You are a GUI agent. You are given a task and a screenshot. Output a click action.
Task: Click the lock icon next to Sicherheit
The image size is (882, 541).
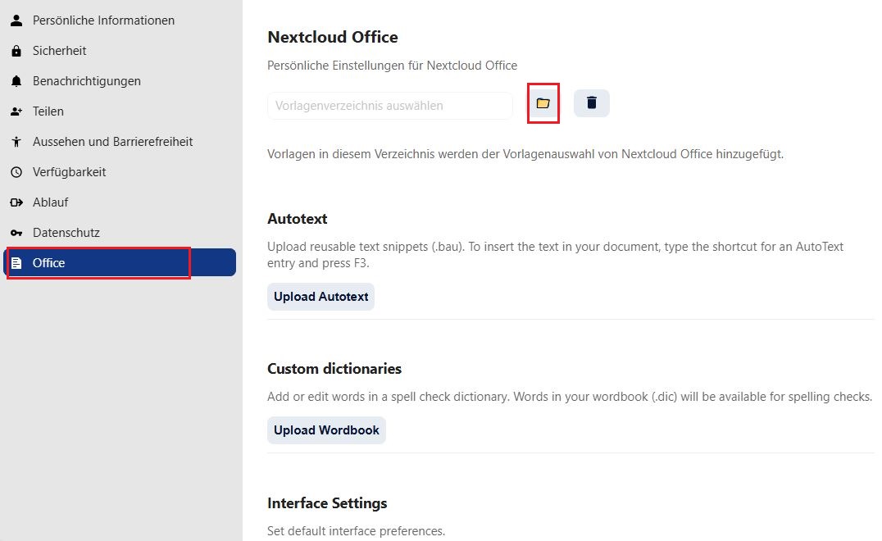[x=16, y=51]
